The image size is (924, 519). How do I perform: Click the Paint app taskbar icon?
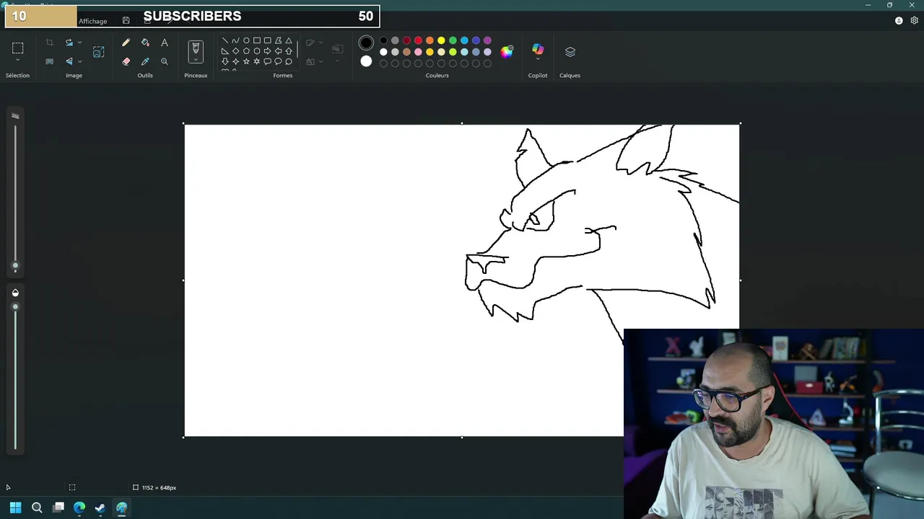tap(121, 507)
